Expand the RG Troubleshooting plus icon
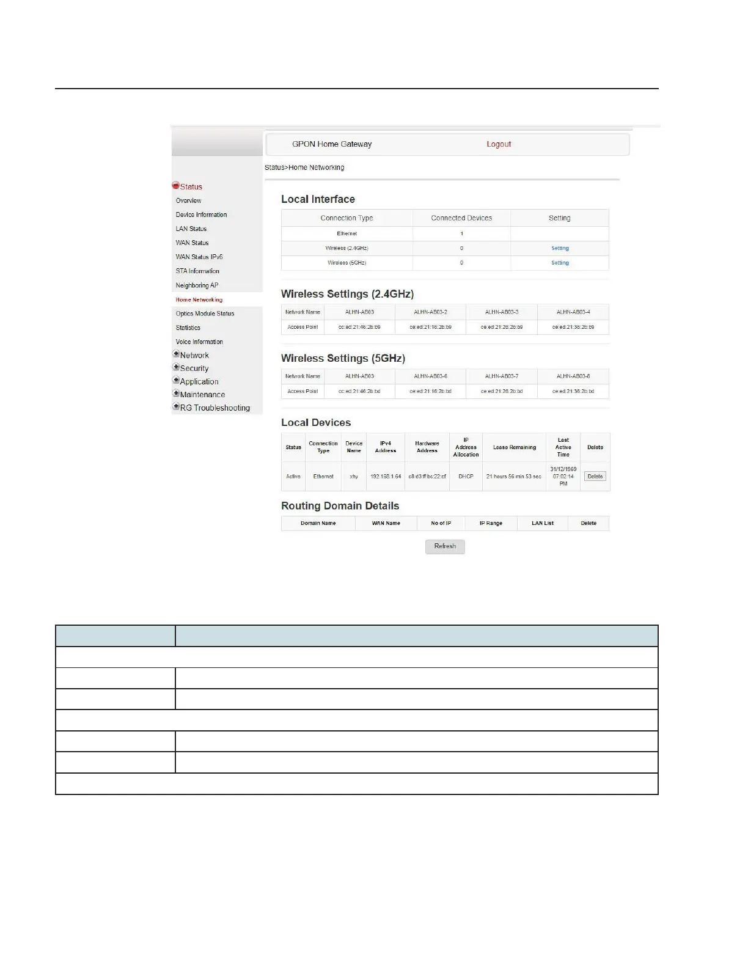 pyautogui.click(x=176, y=407)
